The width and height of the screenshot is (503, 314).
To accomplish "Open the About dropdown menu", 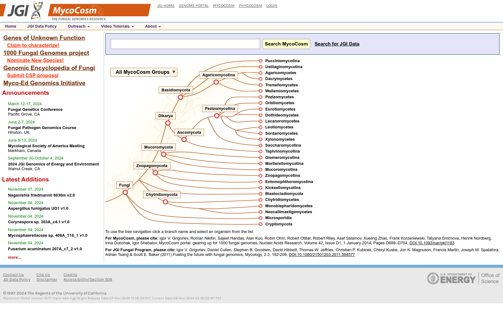I will pos(153,26).
